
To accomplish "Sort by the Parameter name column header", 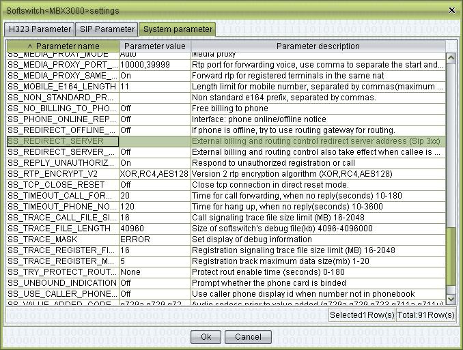I will coord(63,46).
